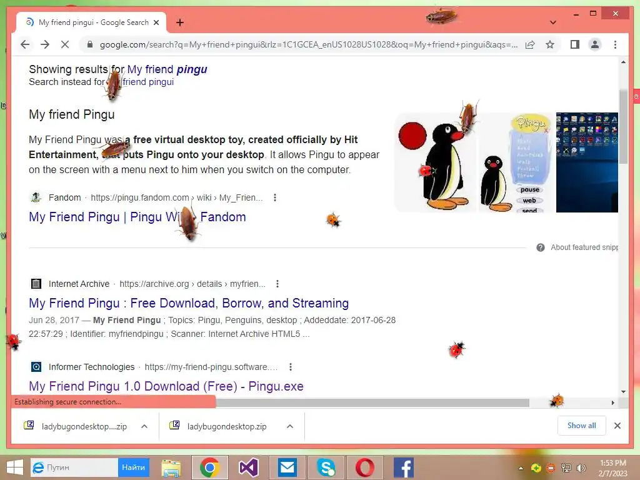The width and height of the screenshot is (640, 480).
Task: Go forward with the forward arrow
Action: coord(45,44)
